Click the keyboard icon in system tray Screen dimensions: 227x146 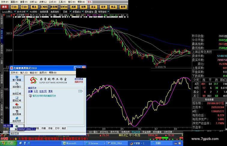[x=176, y=143]
